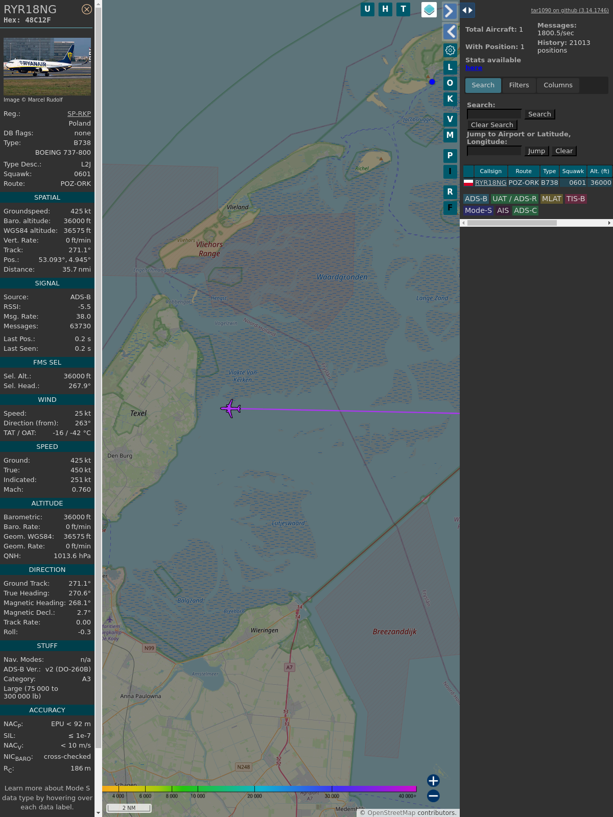
Task: Toggle the P map option button
Action: [x=450, y=155]
